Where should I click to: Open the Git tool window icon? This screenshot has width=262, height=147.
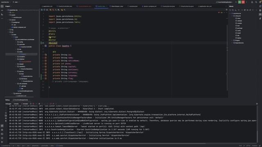click(x=2, y=142)
